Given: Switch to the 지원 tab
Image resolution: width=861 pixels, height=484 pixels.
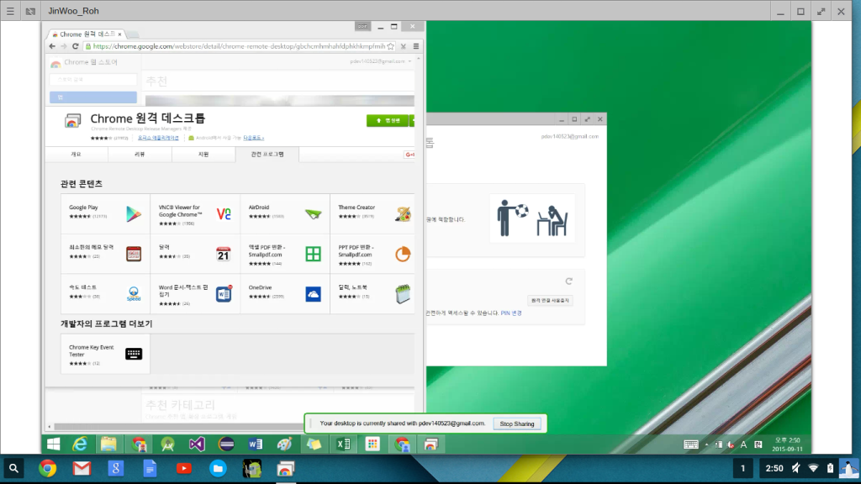Looking at the screenshot, I should (x=203, y=155).
